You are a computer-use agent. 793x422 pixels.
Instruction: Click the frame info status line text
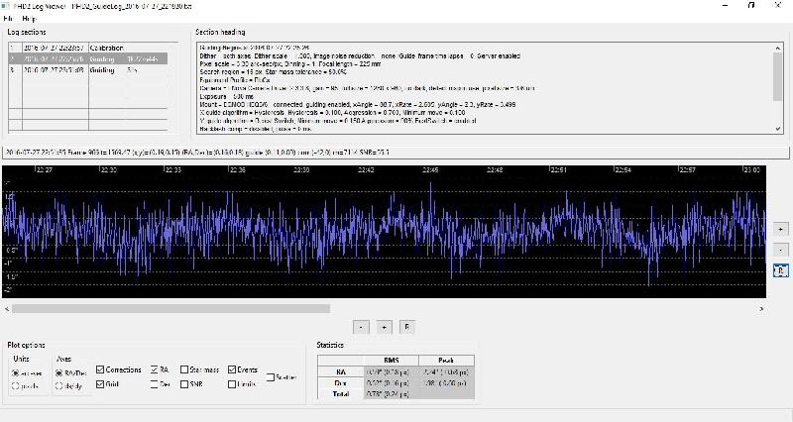coord(197,152)
